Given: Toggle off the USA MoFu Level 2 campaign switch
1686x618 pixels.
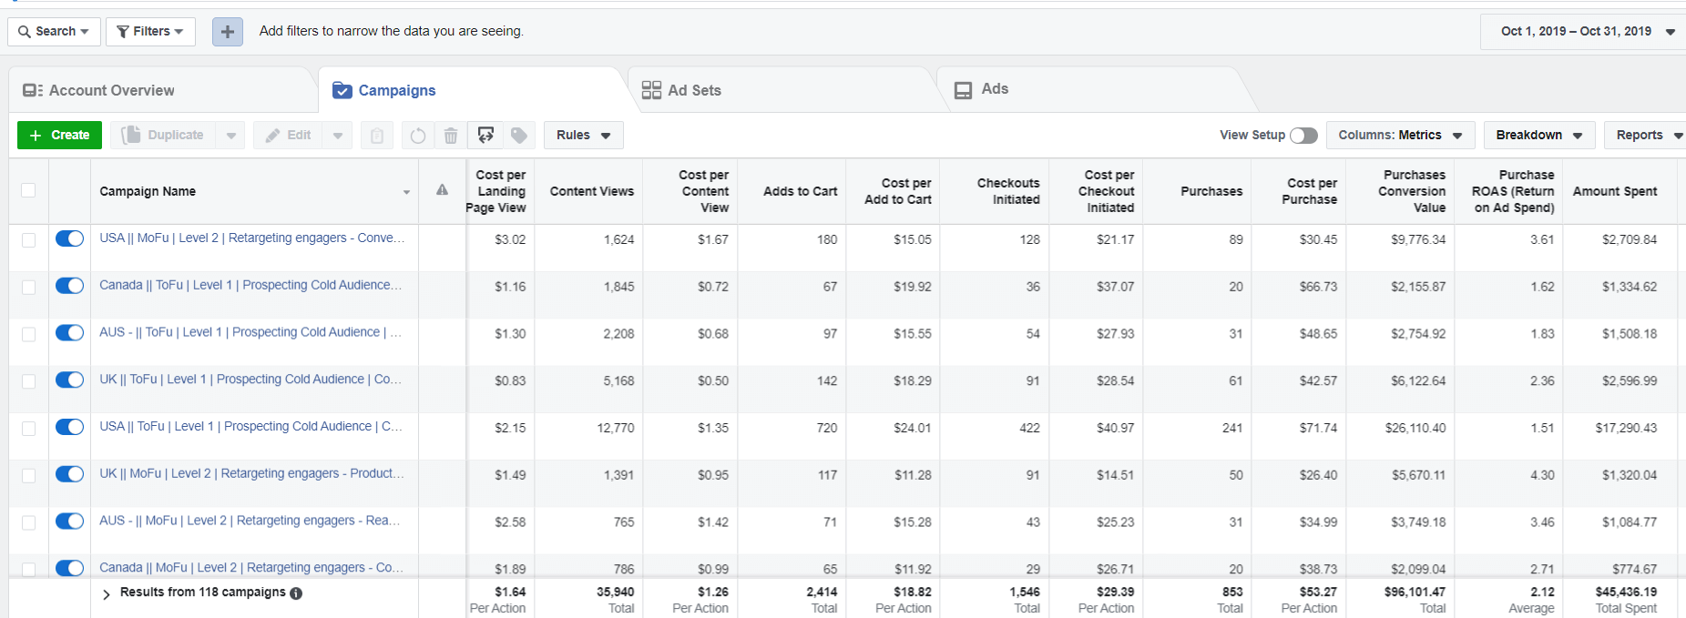Looking at the screenshot, I should click(x=69, y=238).
